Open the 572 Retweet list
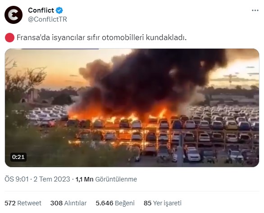 23,203
